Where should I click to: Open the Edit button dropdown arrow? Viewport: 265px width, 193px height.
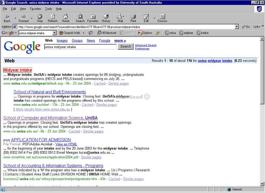(154, 18)
